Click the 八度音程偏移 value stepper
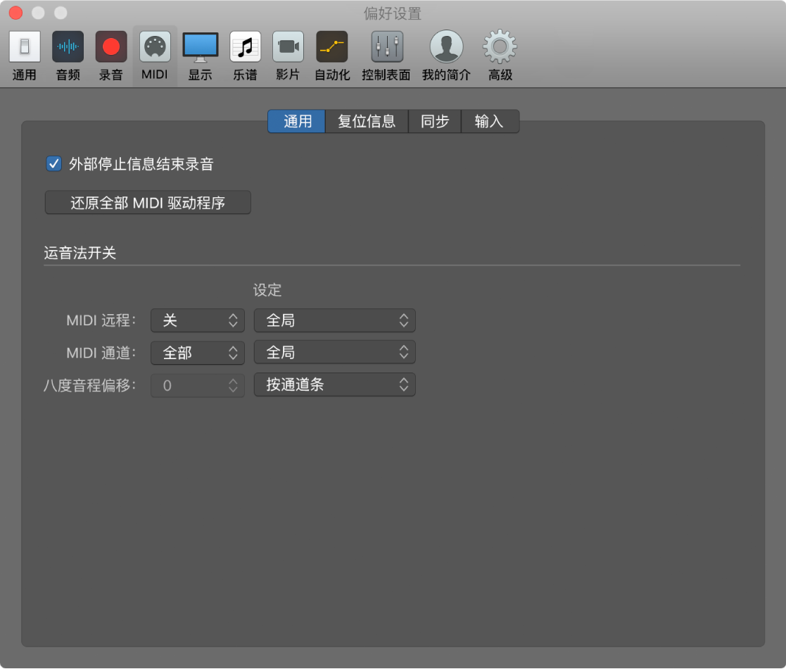The image size is (786, 669). click(198, 385)
